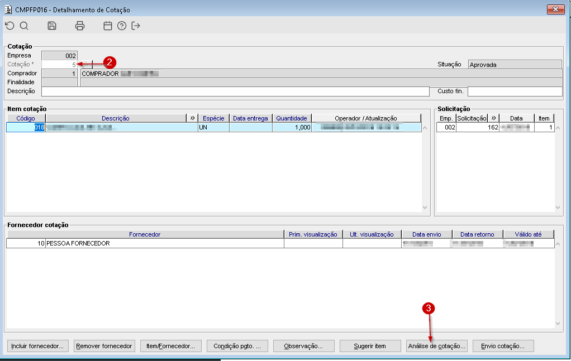This screenshot has height=361, width=571.
Task: Click the Item header in Solicitação
Action: [x=544, y=118]
